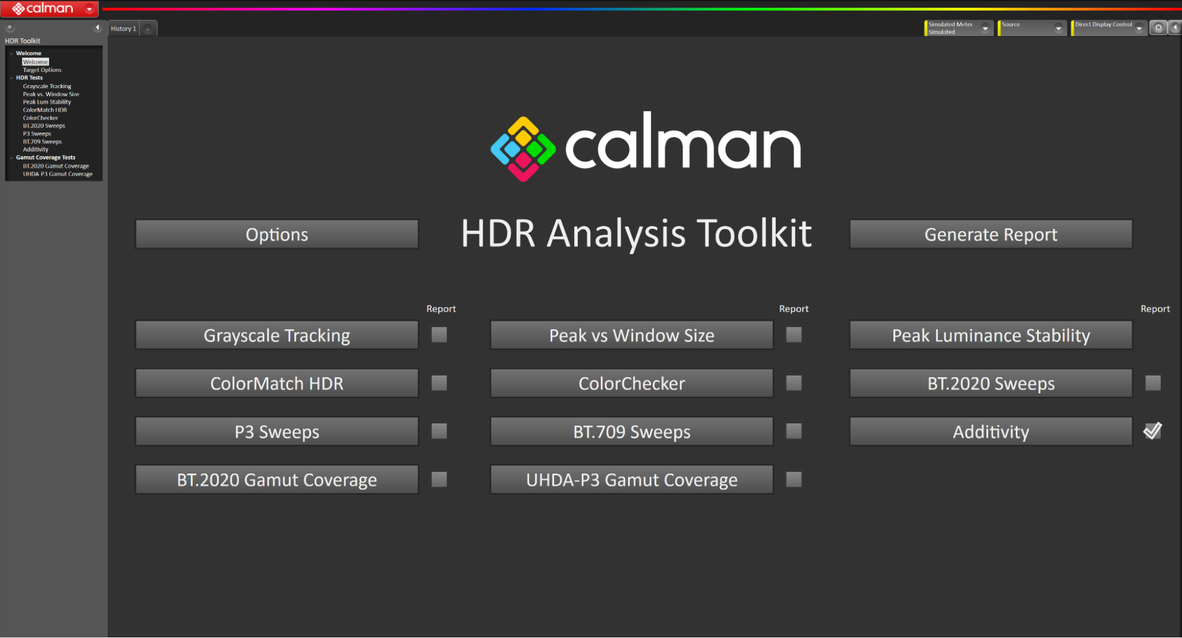Click the Generate Report button

pos(991,235)
